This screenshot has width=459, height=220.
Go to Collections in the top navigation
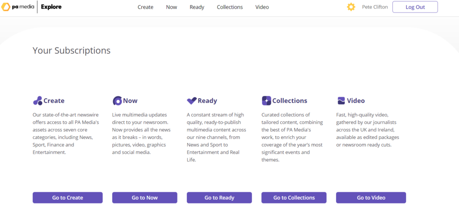(x=229, y=7)
